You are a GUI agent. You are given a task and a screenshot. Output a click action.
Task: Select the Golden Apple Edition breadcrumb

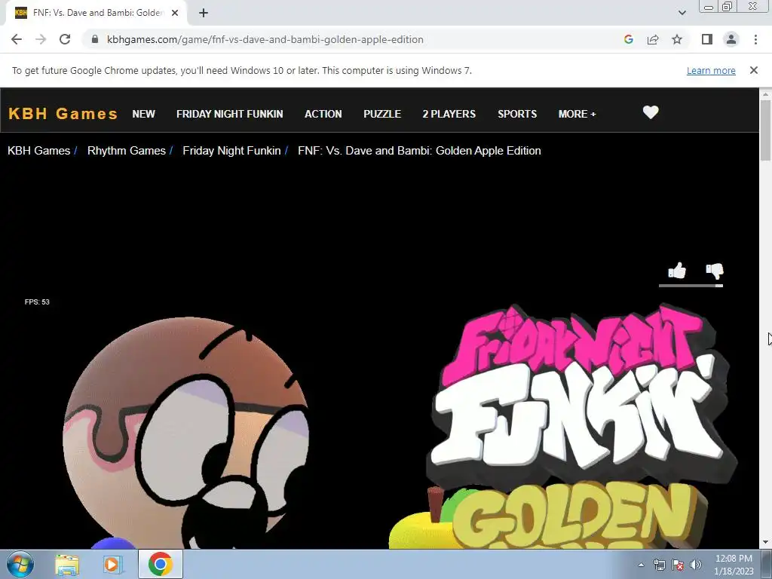pyautogui.click(x=419, y=151)
